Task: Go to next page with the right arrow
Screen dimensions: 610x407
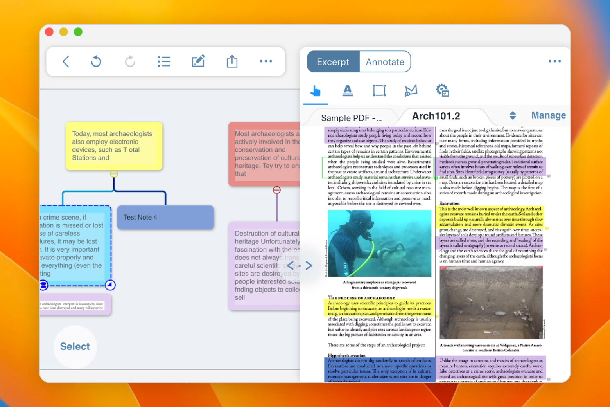Action: [309, 265]
